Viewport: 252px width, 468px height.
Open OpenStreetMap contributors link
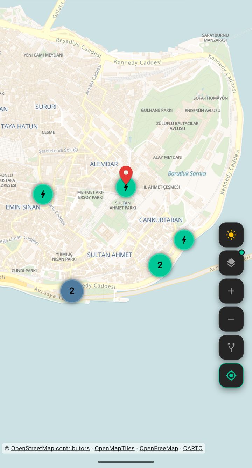50,448
